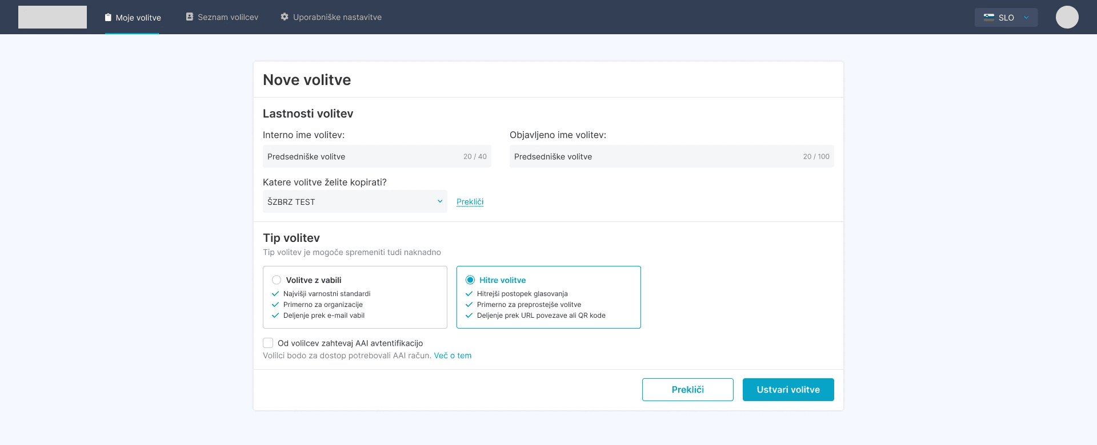This screenshot has width=1097, height=445.
Task: Open the SLO language dropdown
Action: pos(1006,17)
